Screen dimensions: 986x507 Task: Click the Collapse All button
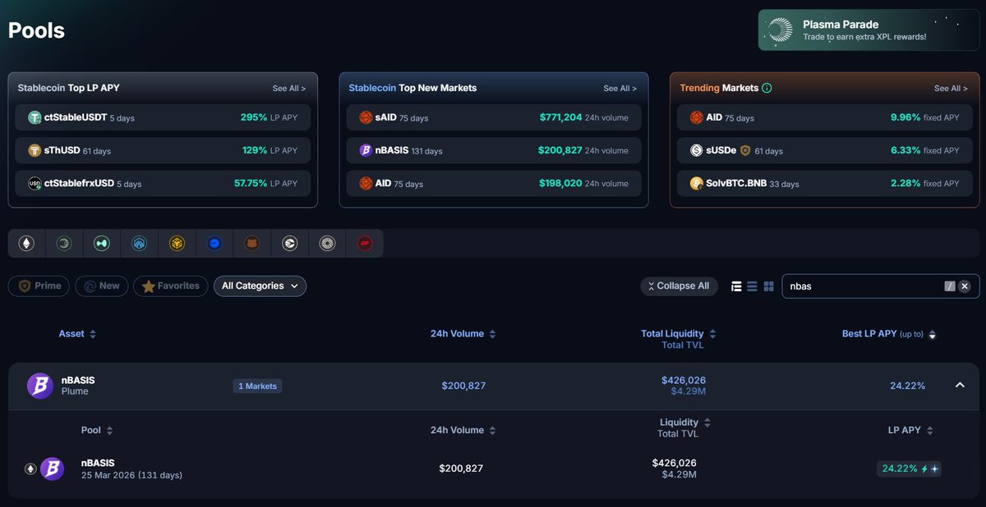679,285
